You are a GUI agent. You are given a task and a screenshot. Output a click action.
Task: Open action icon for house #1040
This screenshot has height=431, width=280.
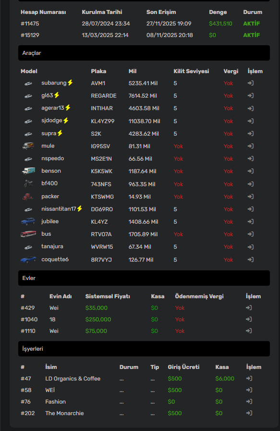(x=249, y=319)
